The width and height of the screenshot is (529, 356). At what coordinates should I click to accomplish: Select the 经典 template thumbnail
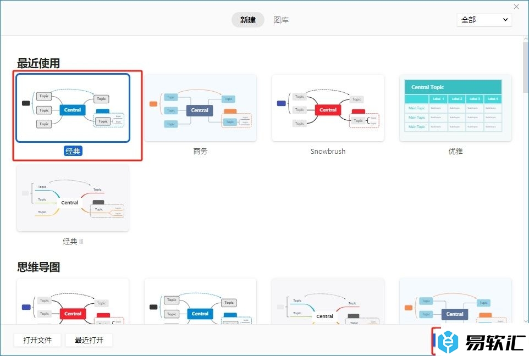point(73,108)
